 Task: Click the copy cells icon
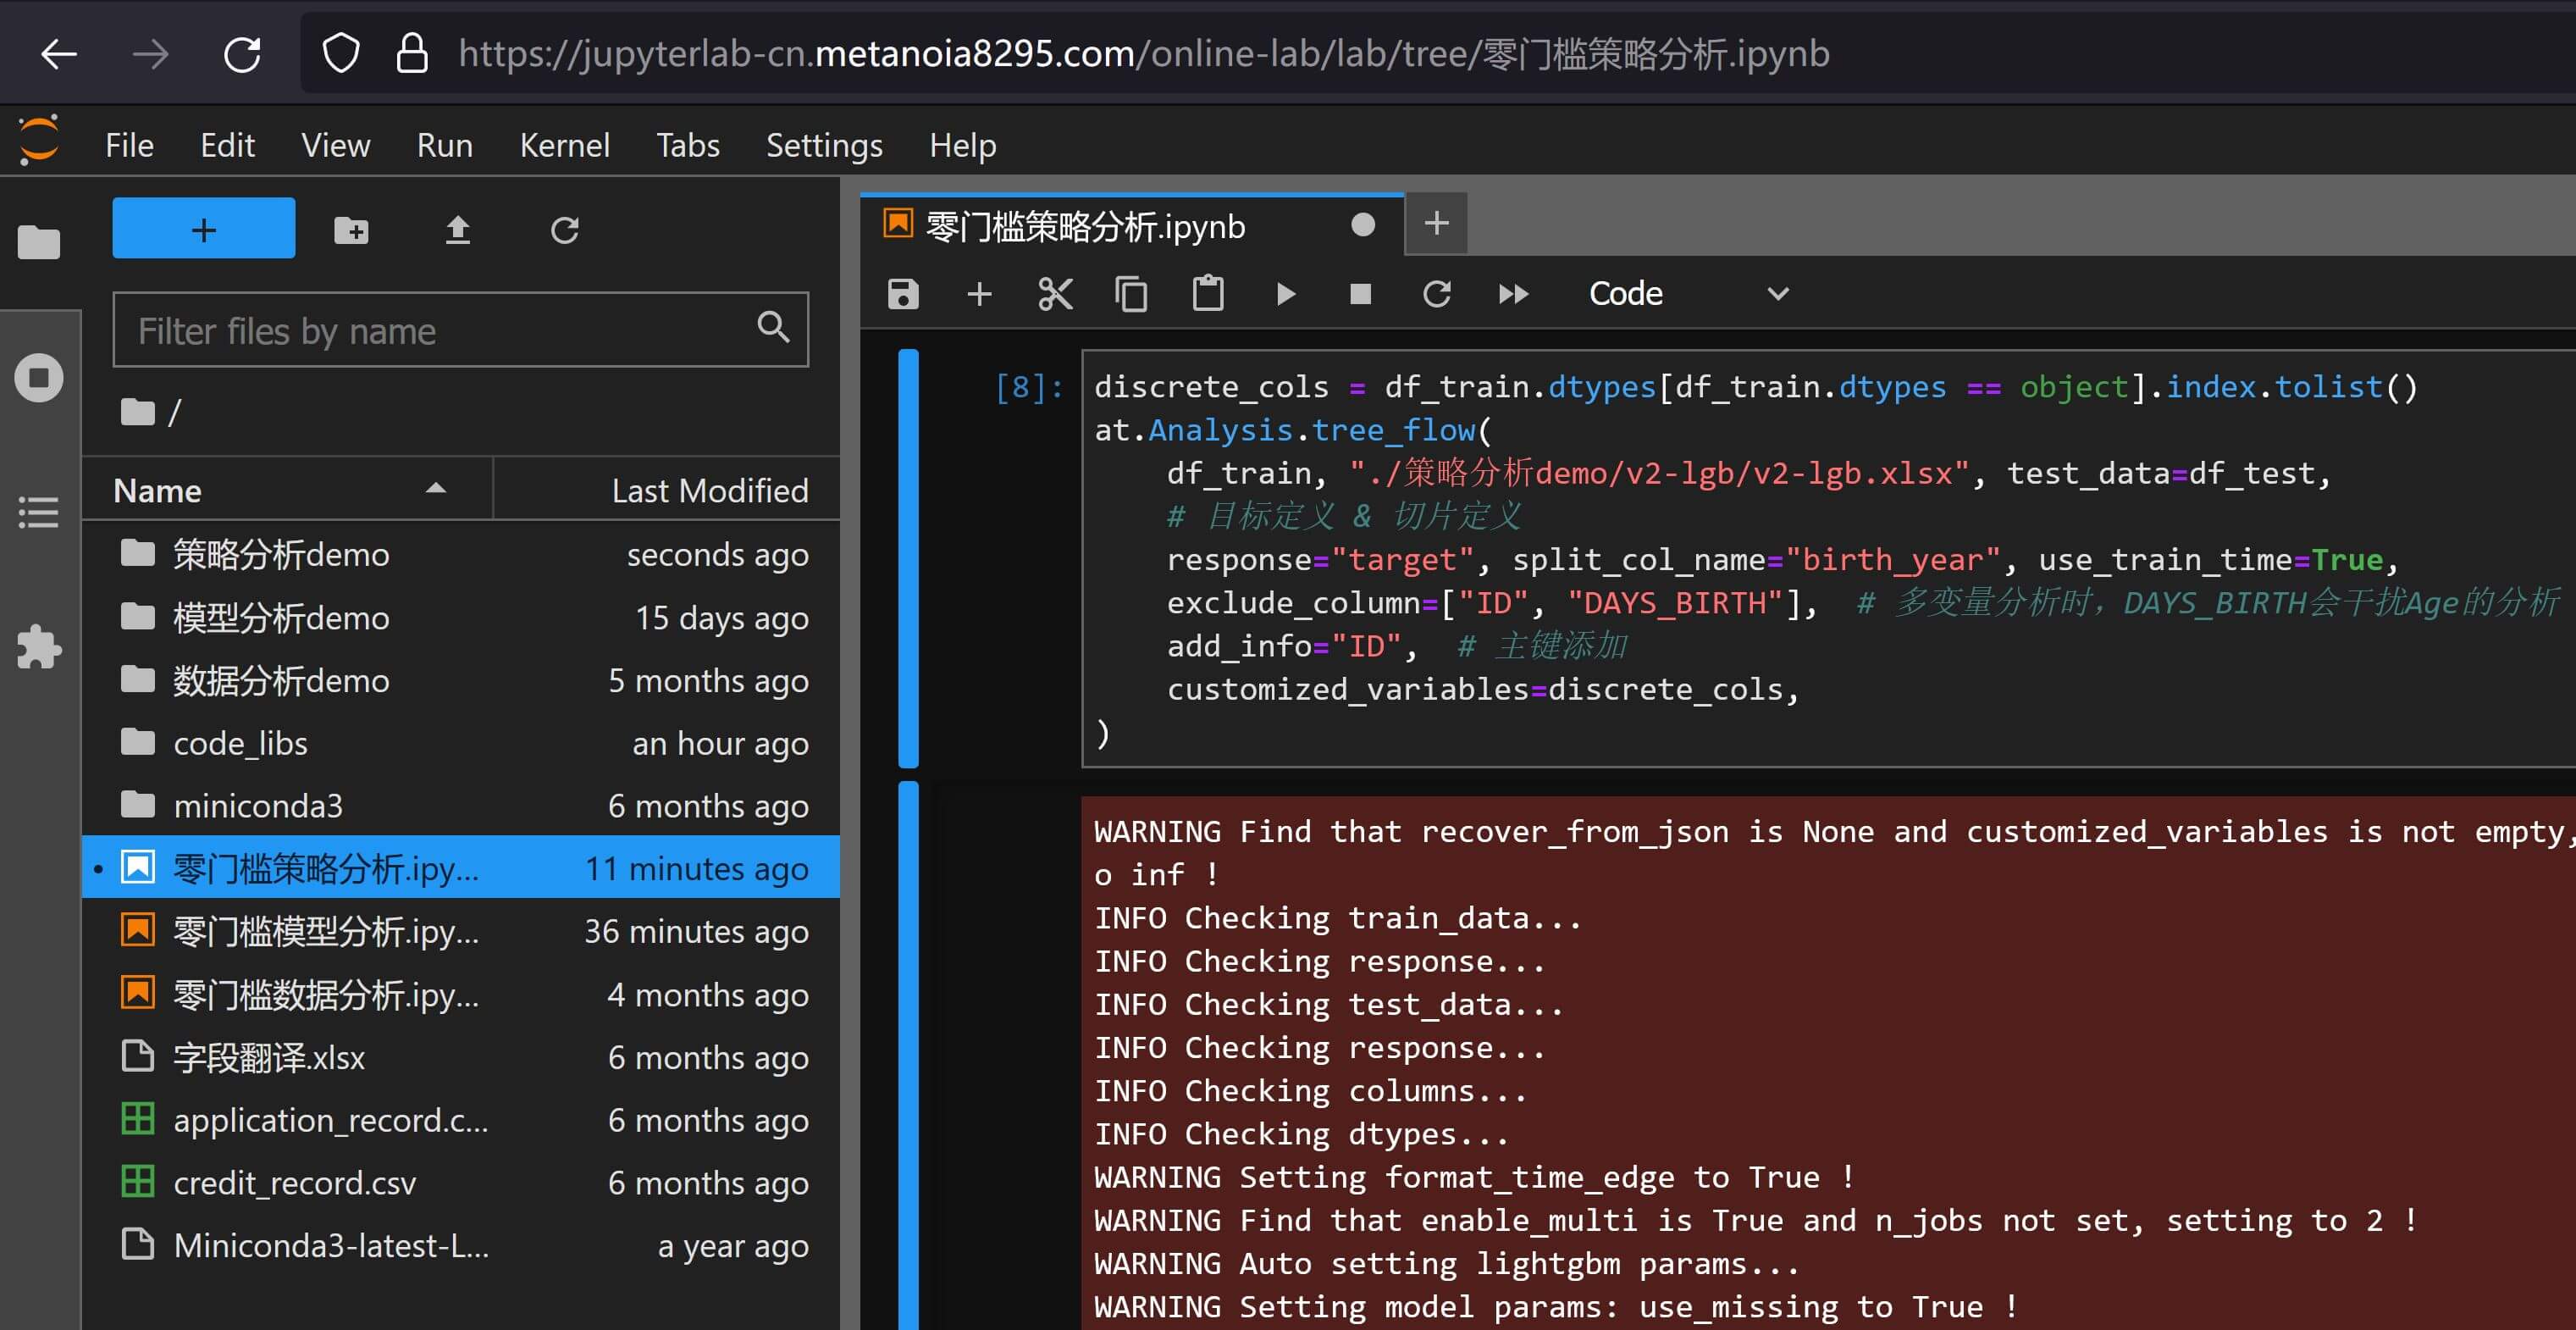pyautogui.click(x=1131, y=294)
